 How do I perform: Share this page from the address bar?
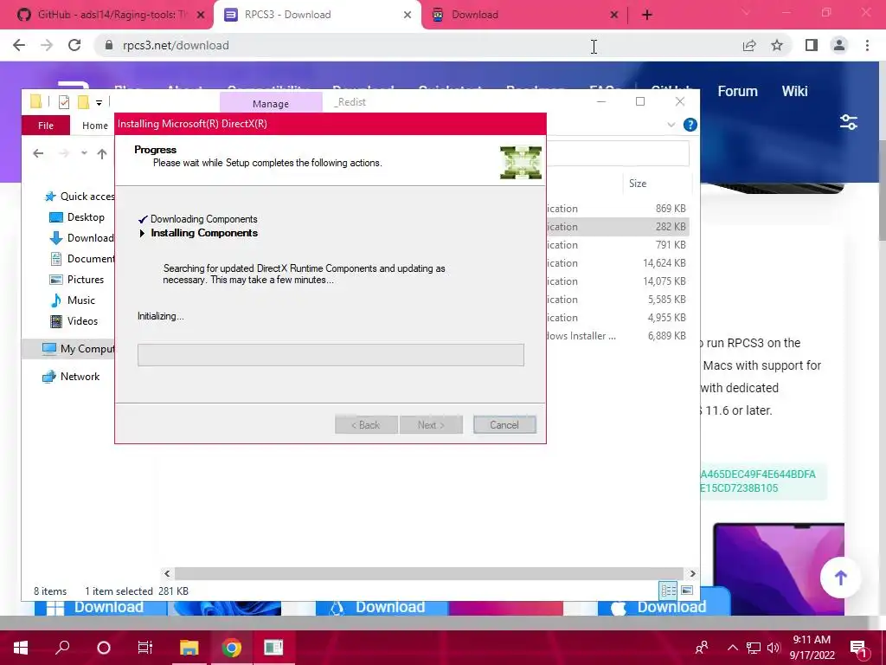pos(749,45)
